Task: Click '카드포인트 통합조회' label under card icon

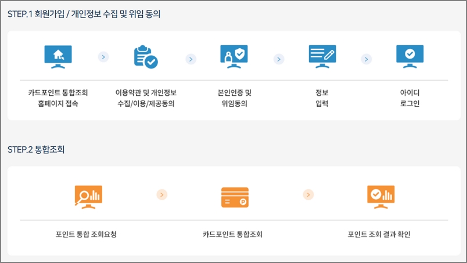Action: point(232,235)
